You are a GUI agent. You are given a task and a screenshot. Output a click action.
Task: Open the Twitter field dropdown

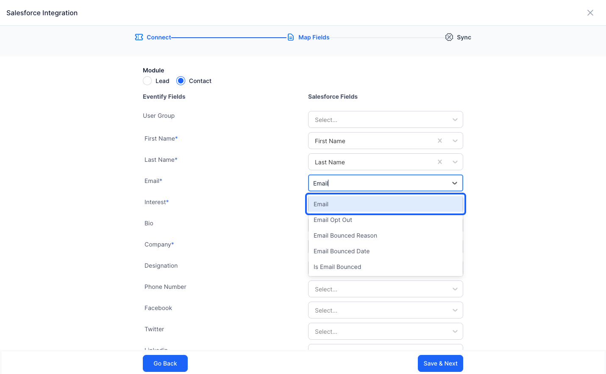pyautogui.click(x=386, y=331)
